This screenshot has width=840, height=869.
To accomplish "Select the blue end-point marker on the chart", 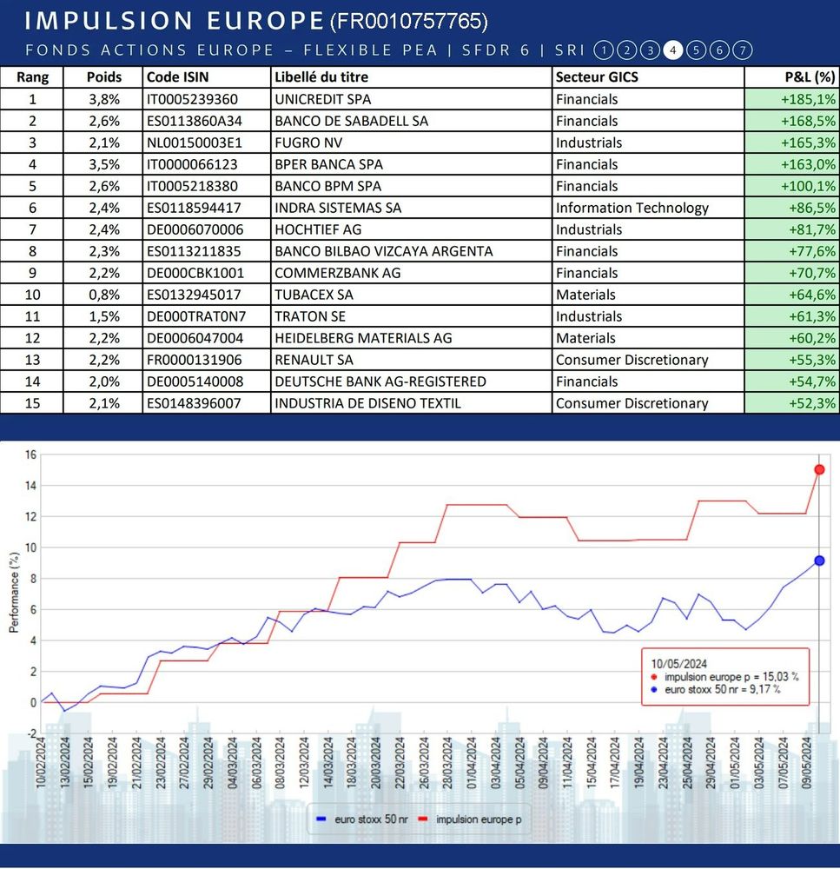I will coord(819,561).
